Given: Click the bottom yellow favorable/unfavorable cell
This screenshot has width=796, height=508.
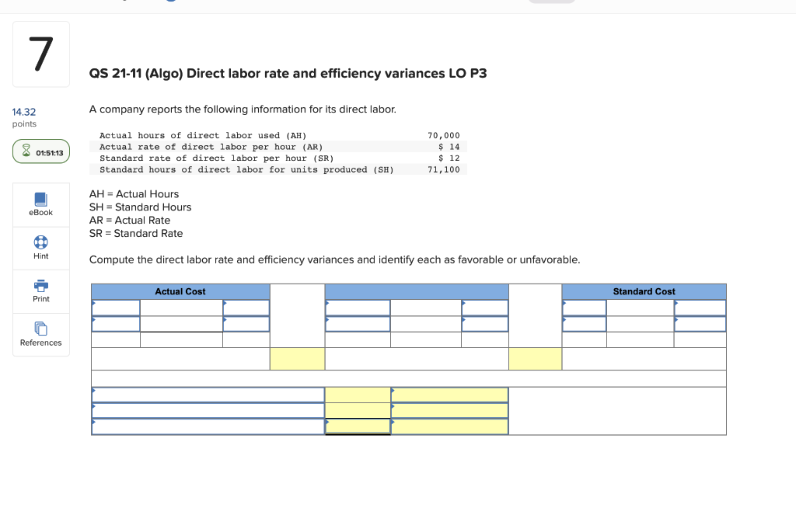Looking at the screenshot, I should (451, 426).
